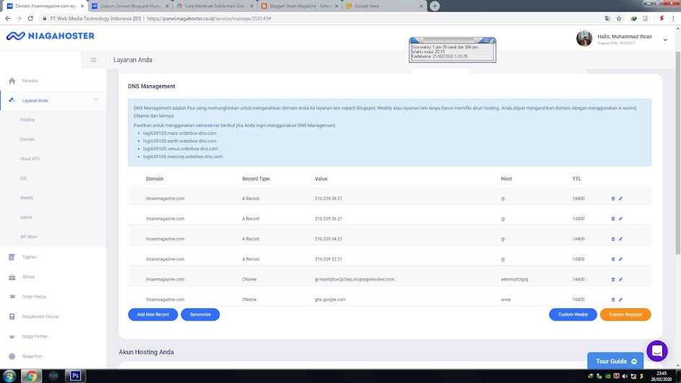Delete A Record 216.239.32.21
The image size is (681, 383).
click(x=613, y=259)
